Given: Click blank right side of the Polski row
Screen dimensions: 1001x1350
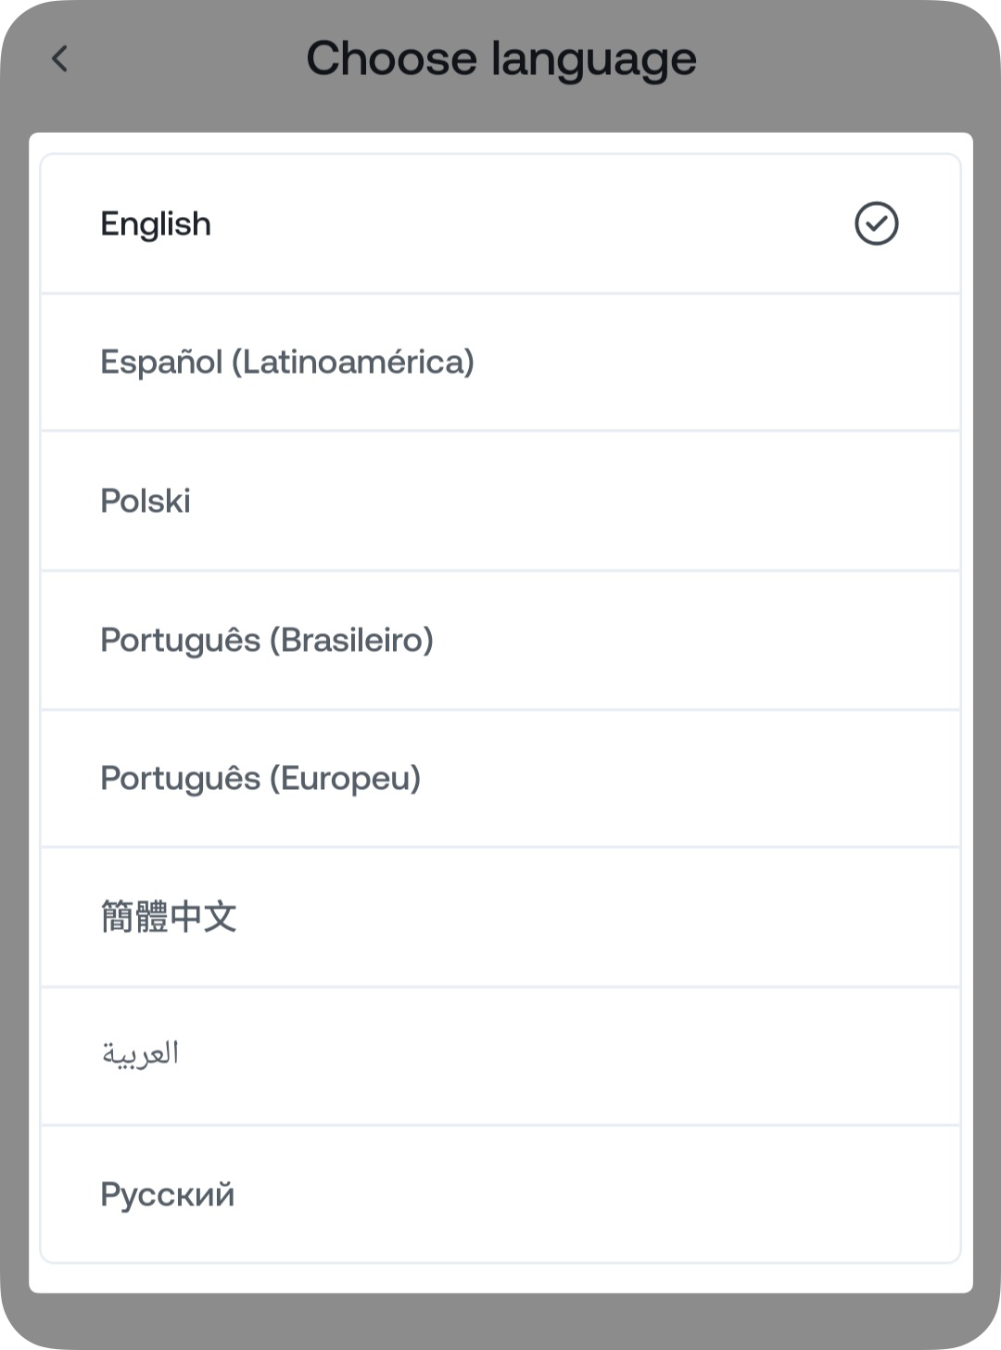Looking at the screenshot, I should 788,501.
